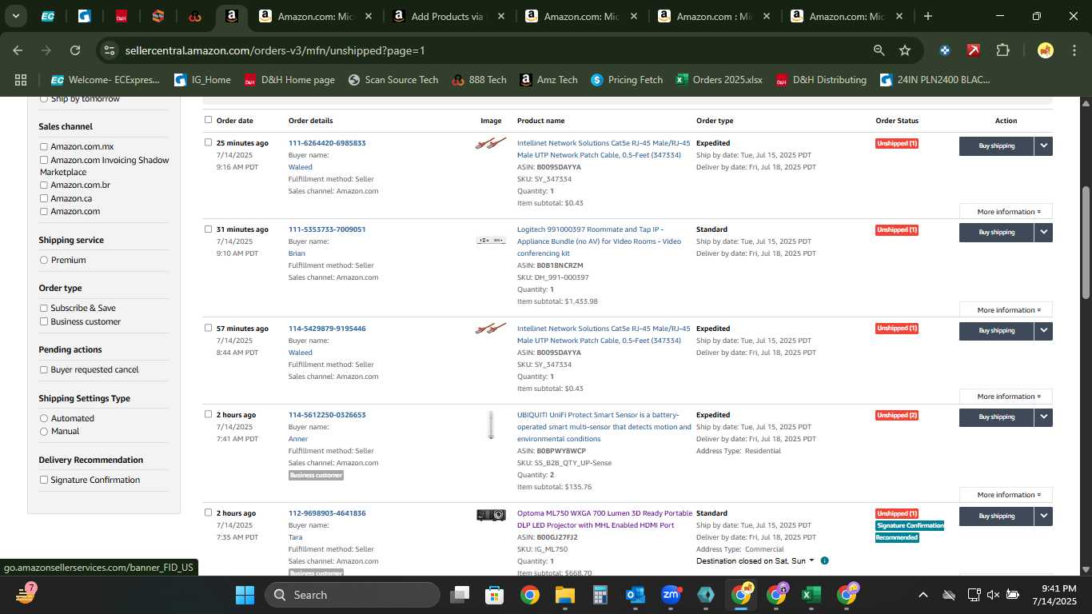Open the Pricing Fetch bookmark
Screen dimensions: 1092x614
click(627, 80)
